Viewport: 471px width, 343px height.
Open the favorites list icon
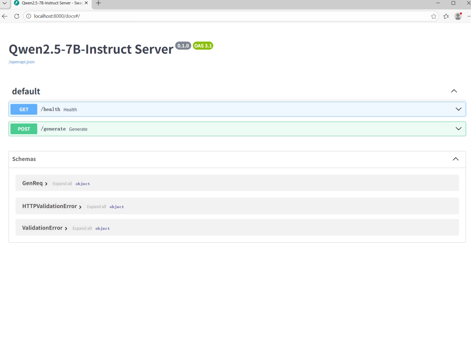pyautogui.click(x=446, y=16)
